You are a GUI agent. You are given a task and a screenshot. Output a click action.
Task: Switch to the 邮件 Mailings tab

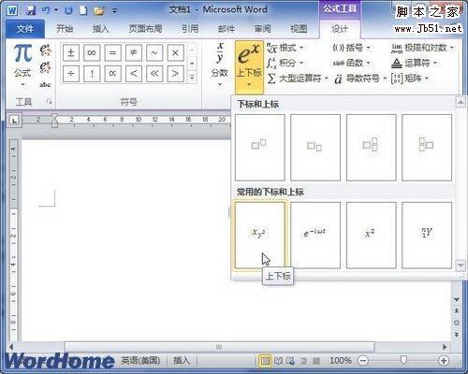click(227, 29)
